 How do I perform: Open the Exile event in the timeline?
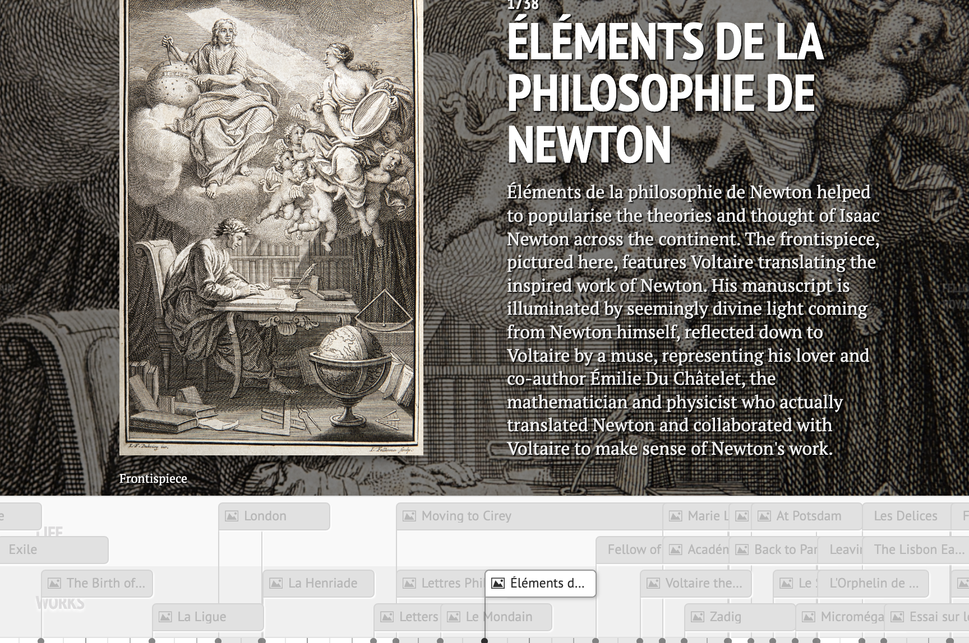click(54, 550)
